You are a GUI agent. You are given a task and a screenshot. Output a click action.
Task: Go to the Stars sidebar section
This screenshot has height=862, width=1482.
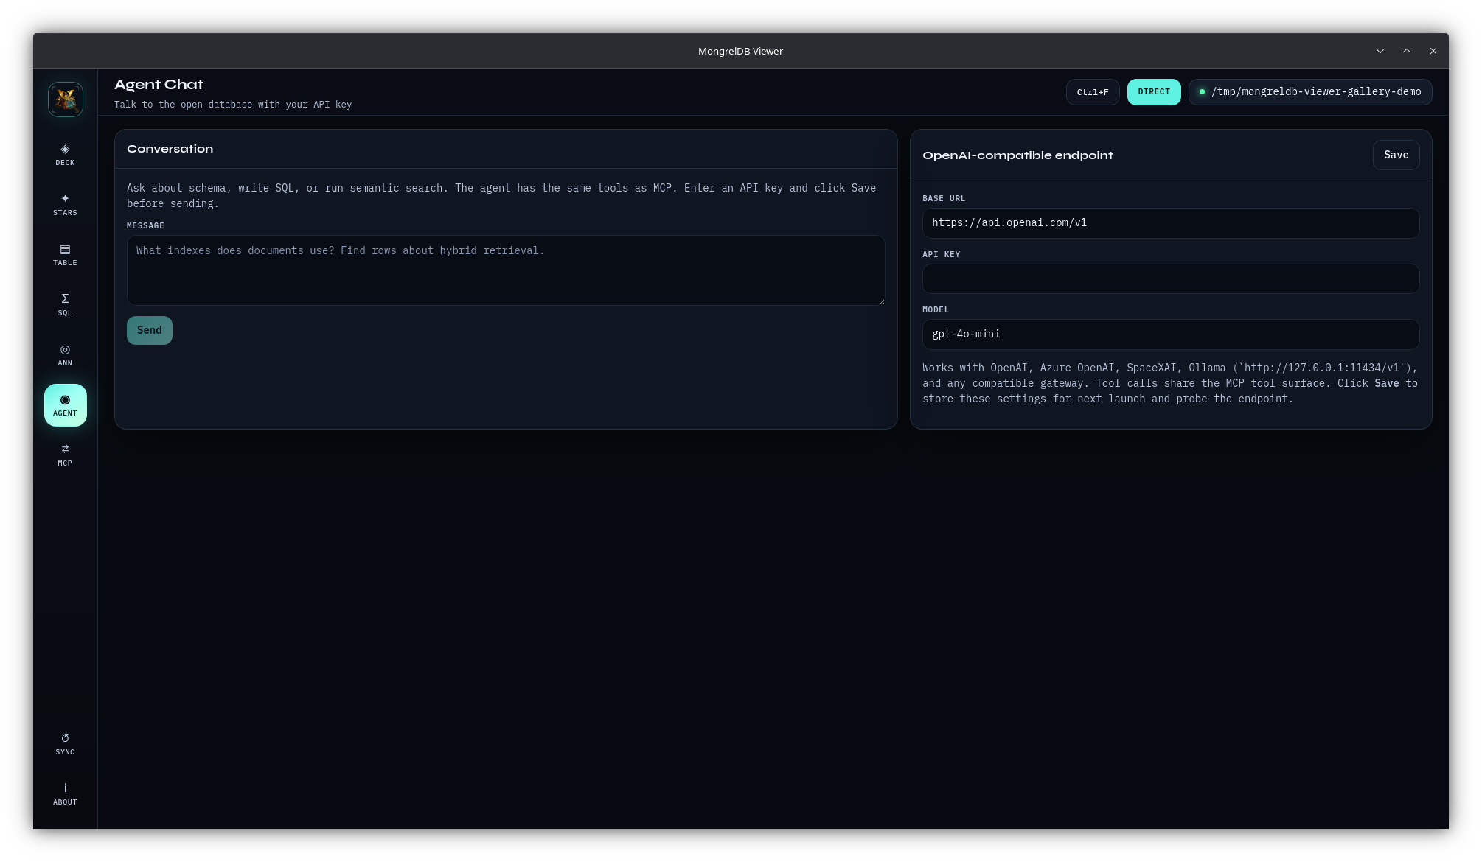point(66,206)
